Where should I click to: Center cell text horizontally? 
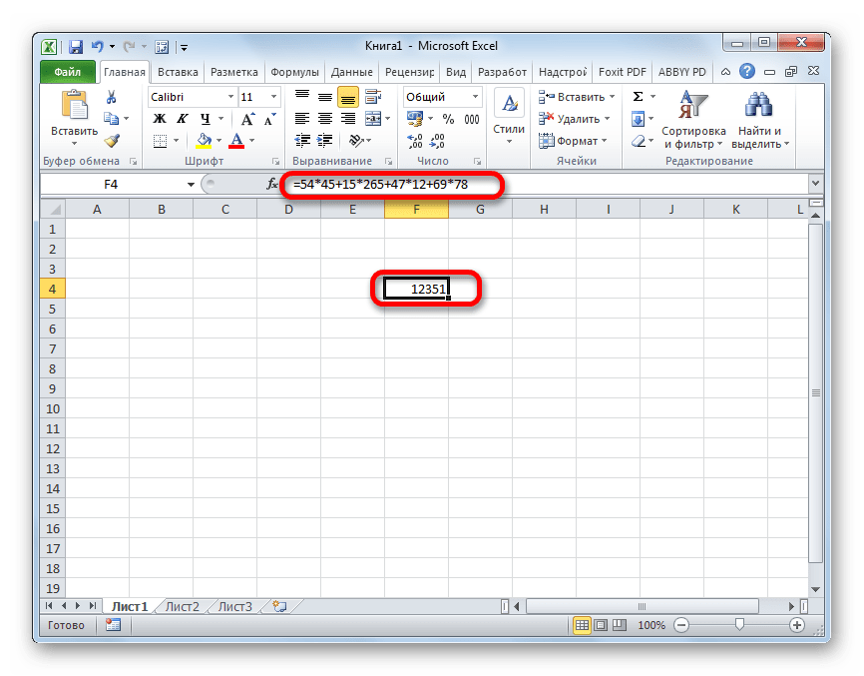tap(325, 119)
